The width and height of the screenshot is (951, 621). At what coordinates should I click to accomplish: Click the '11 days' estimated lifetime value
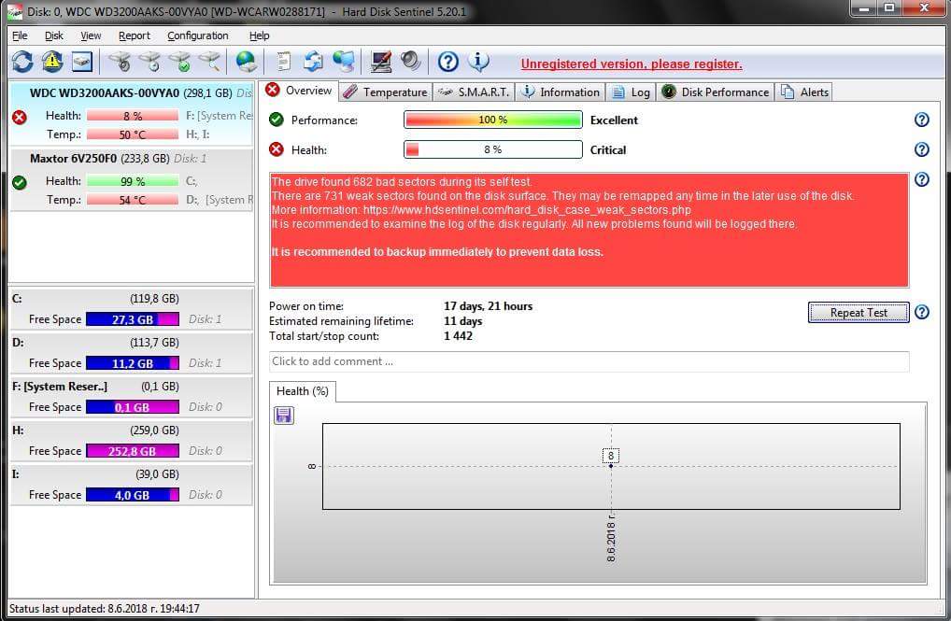[462, 321]
